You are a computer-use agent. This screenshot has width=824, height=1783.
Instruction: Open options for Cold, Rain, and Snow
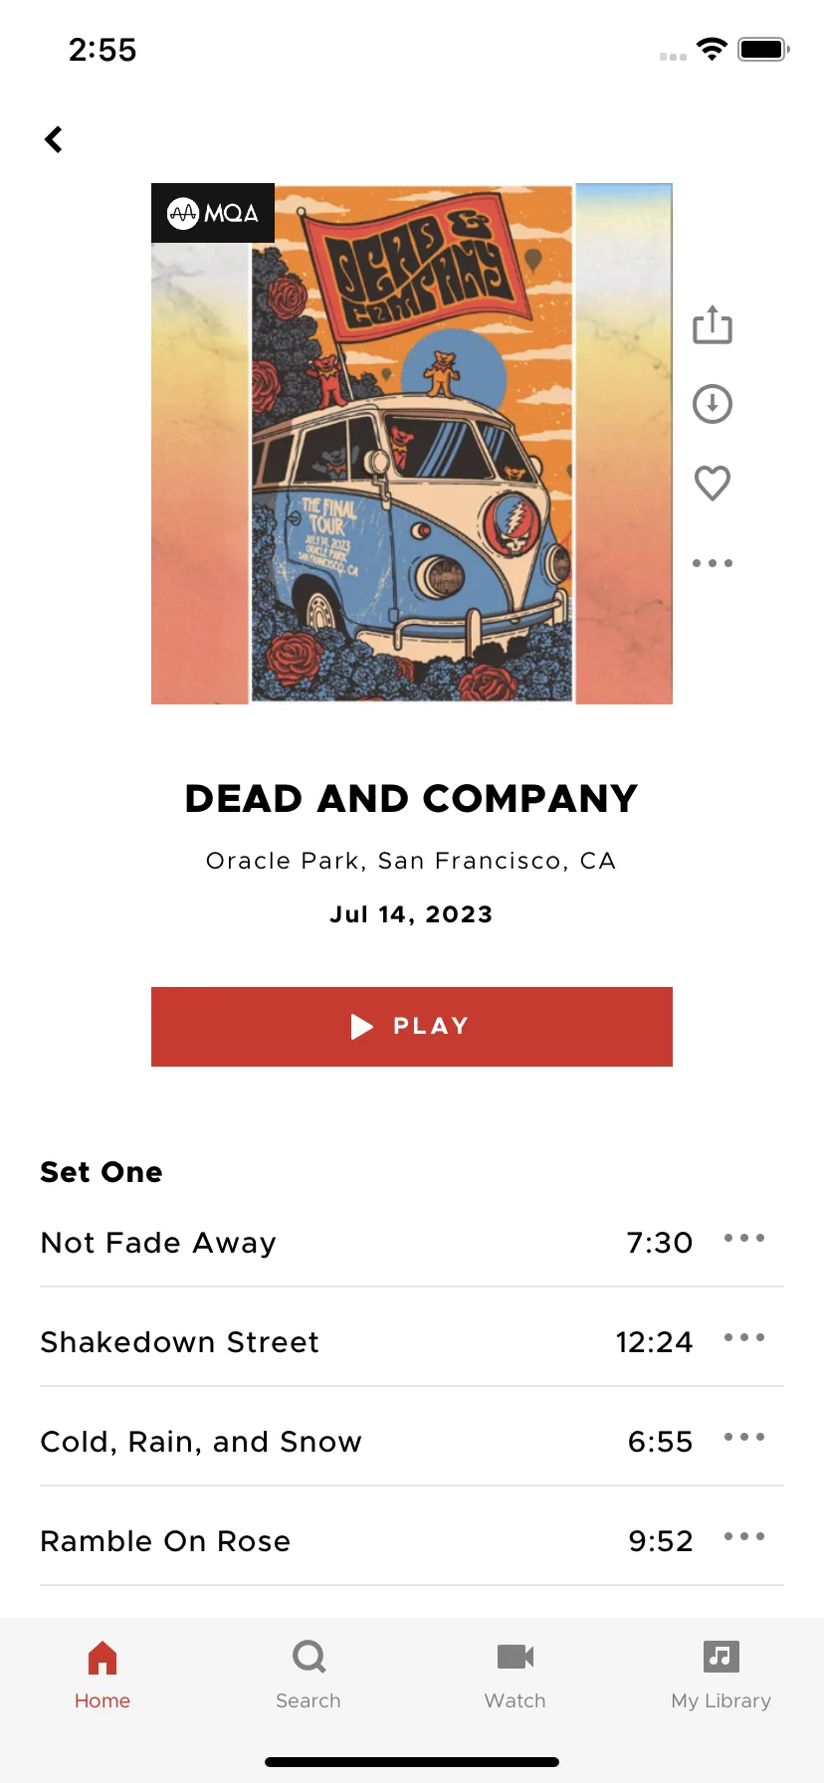pos(744,1438)
